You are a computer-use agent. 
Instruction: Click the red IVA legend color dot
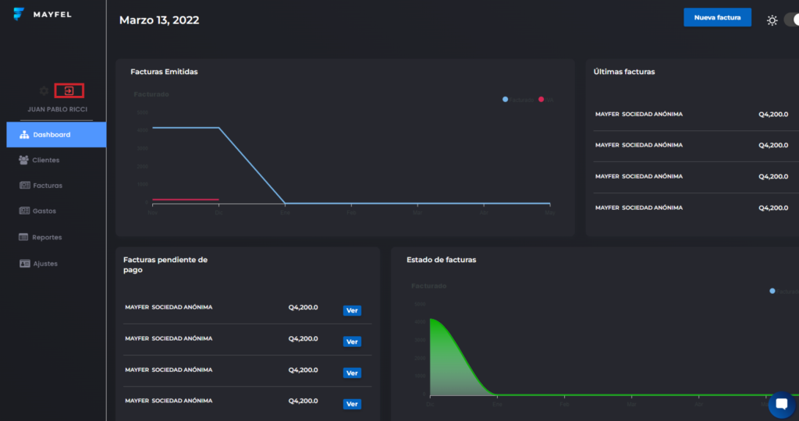coord(541,100)
